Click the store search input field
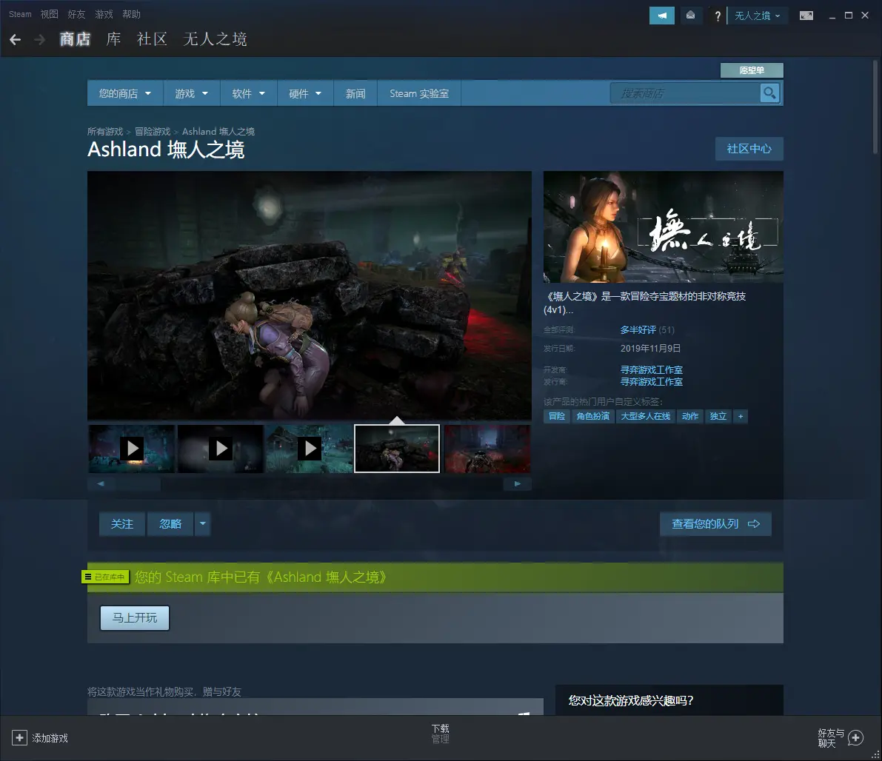Image resolution: width=882 pixels, height=761 pixels. [685, 93]
